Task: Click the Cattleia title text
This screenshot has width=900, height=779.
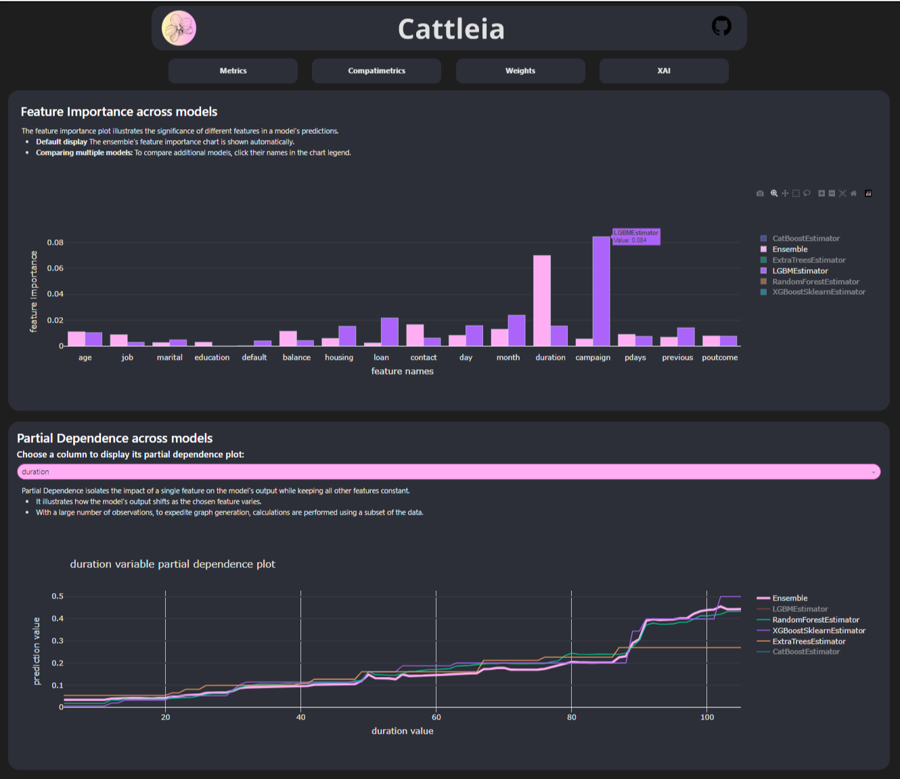Action: (x=451, y=28)
